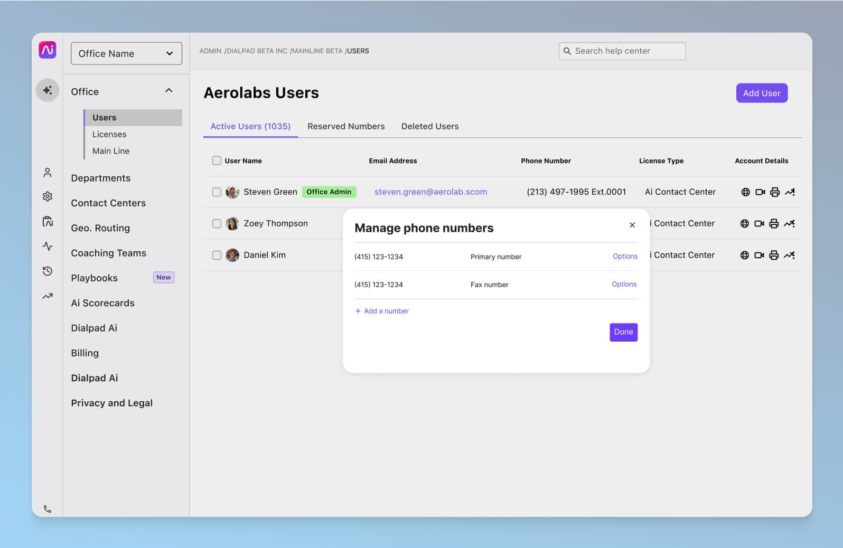Click the Add a number link

pyautogui.click(x=382, y=311)
